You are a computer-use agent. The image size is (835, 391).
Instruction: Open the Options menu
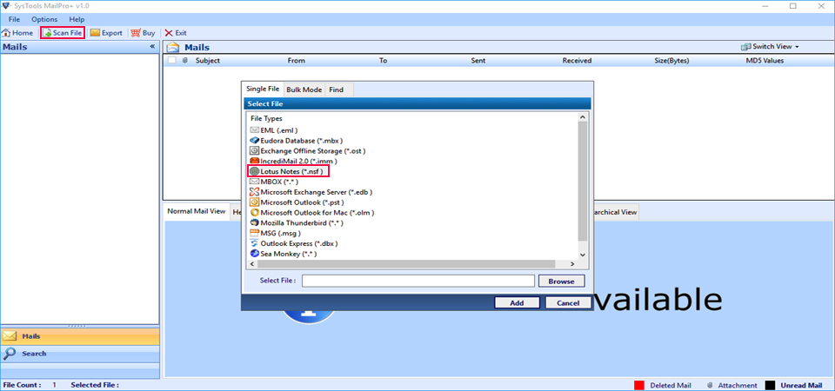click(x=44, y=19)
